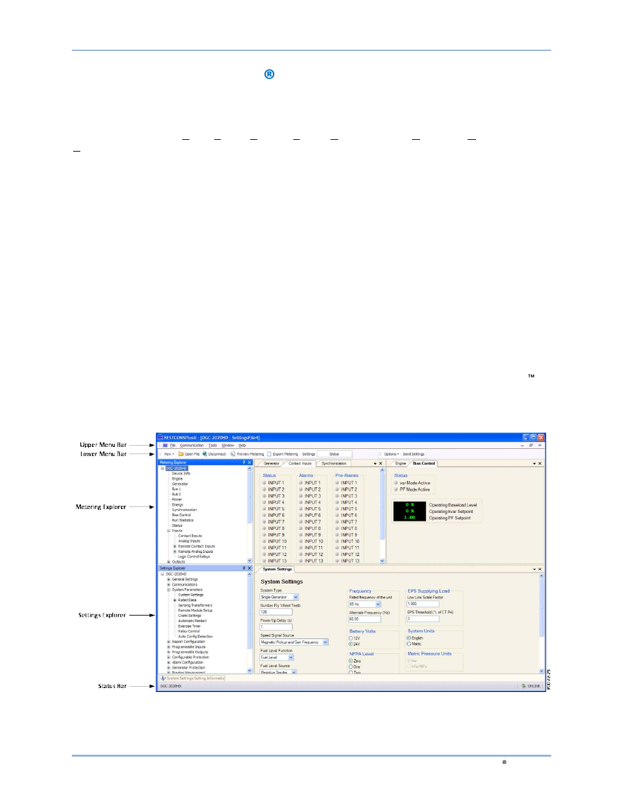The image size is (623, 807).
Task: Open the Tools menu
Action: 213,445
